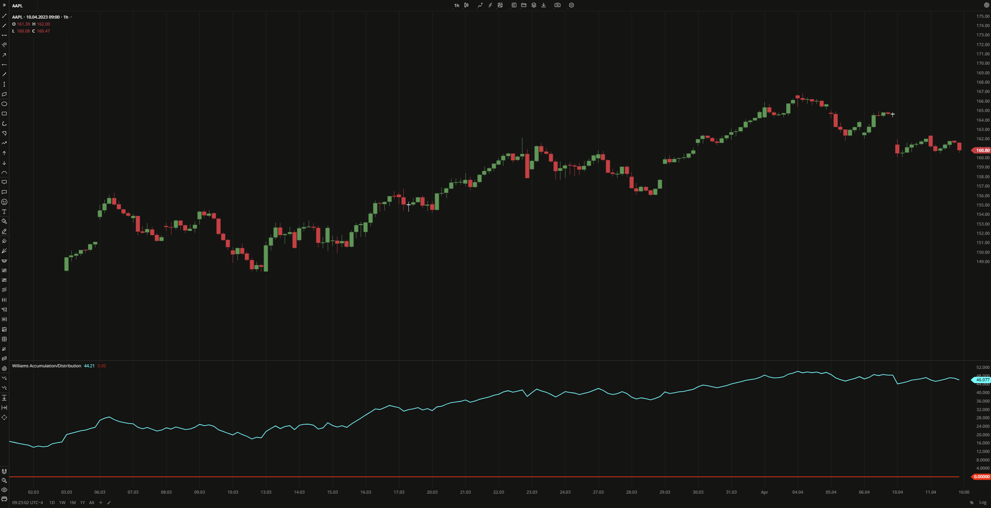
Task: Click the 09:23:02 UTC-4 timezone selector
Action: point(28,503)
